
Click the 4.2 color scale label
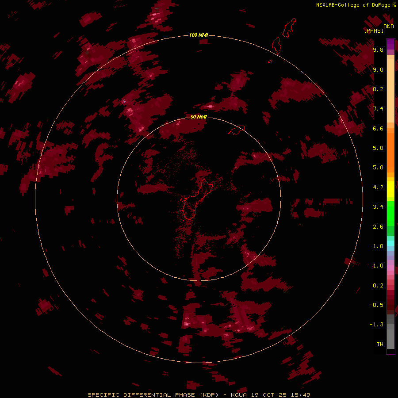pyautogui.click(x=378, y=188)
